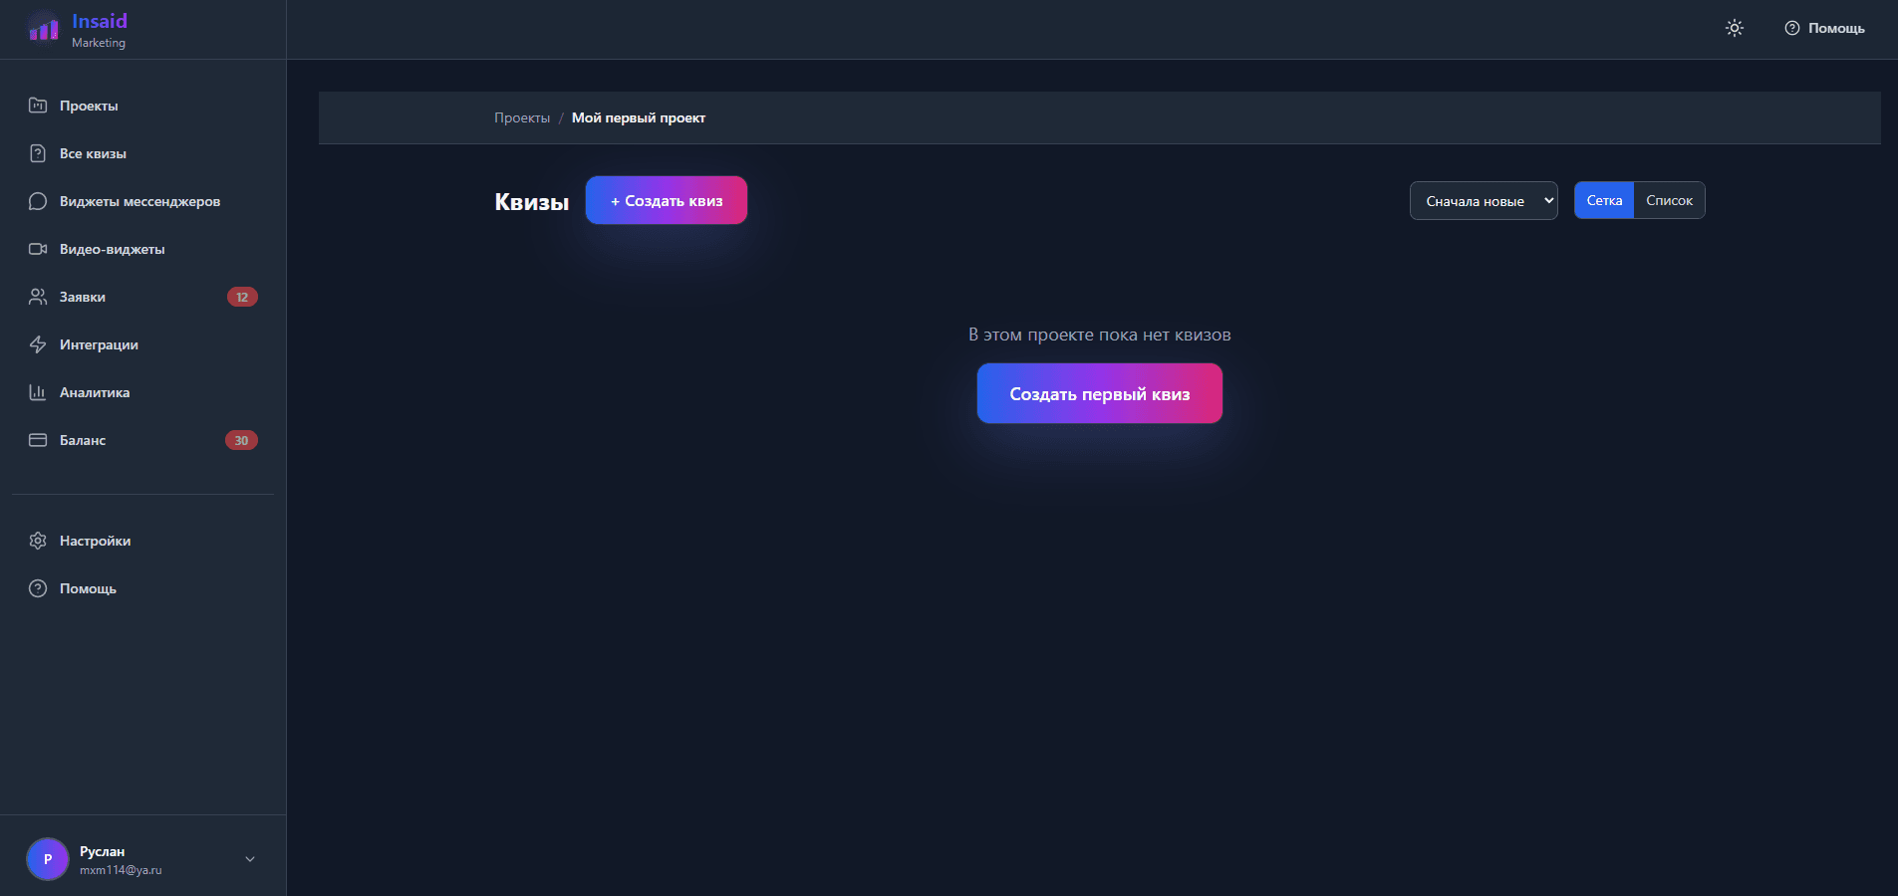Switch to Список list view
The height and width of the screenshot is (896, 1898).
[x=1669, y=200]
